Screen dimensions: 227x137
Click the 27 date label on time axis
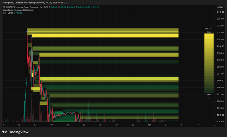point(117,125)
